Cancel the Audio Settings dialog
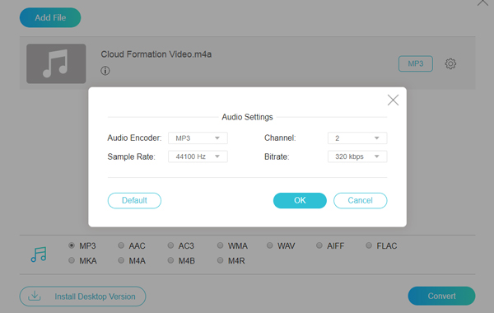Image resolution: width=494 pixels, height=313 pixels. [x=360, y=200]
